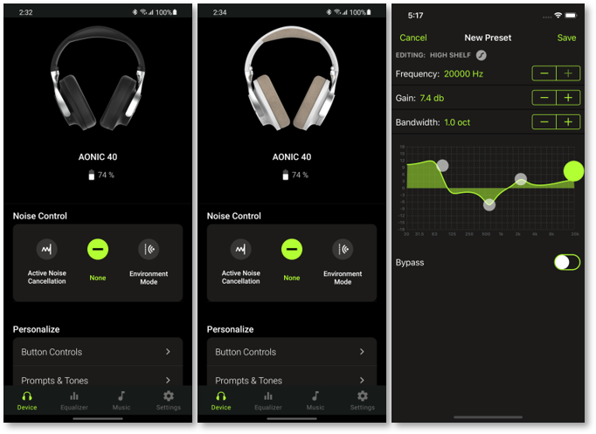Tap black AONIC 40 headphone image
Image resolution: width=596 pixels, height=434 pixels.
click(98, 78)
